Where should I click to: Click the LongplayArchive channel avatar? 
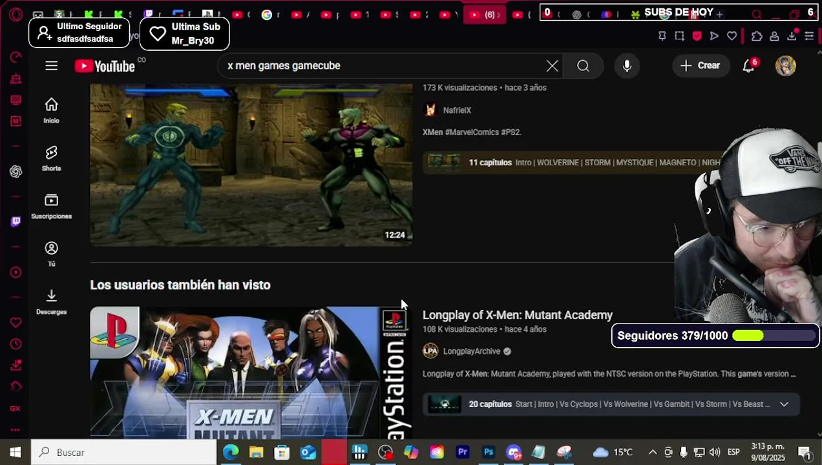[x=430, y=351]
